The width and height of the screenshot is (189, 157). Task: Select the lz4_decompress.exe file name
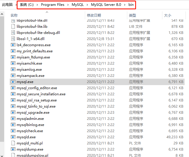34,45
